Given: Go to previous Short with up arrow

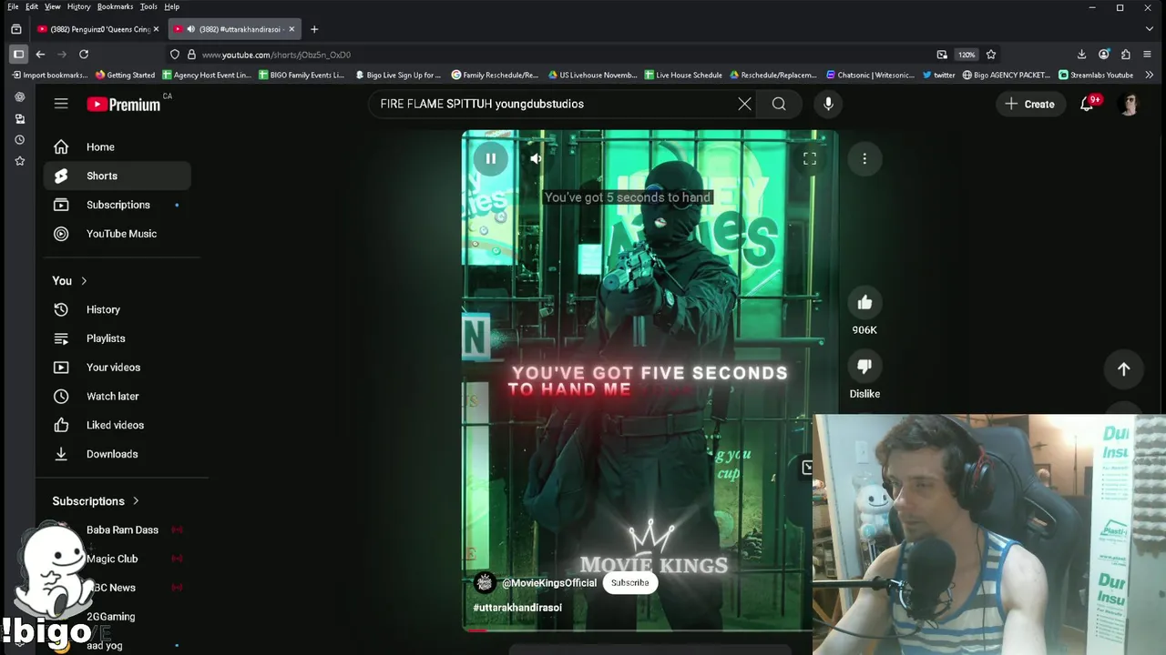Looking at the screenshot, I should (1123, 368).
